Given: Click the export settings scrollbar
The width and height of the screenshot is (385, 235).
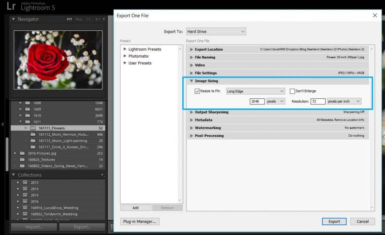Looking at the screenshot, I should coord(371,128).
